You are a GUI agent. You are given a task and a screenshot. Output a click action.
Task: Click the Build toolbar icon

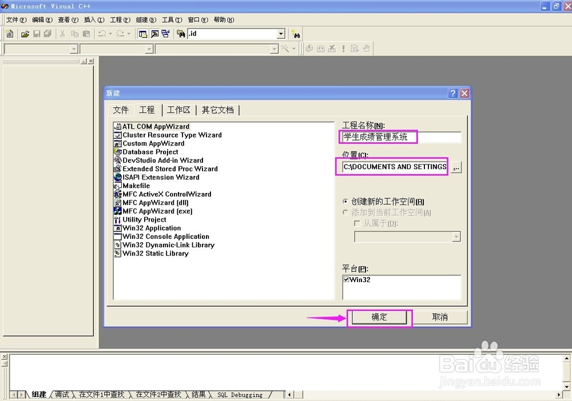(x=321, y=49)
